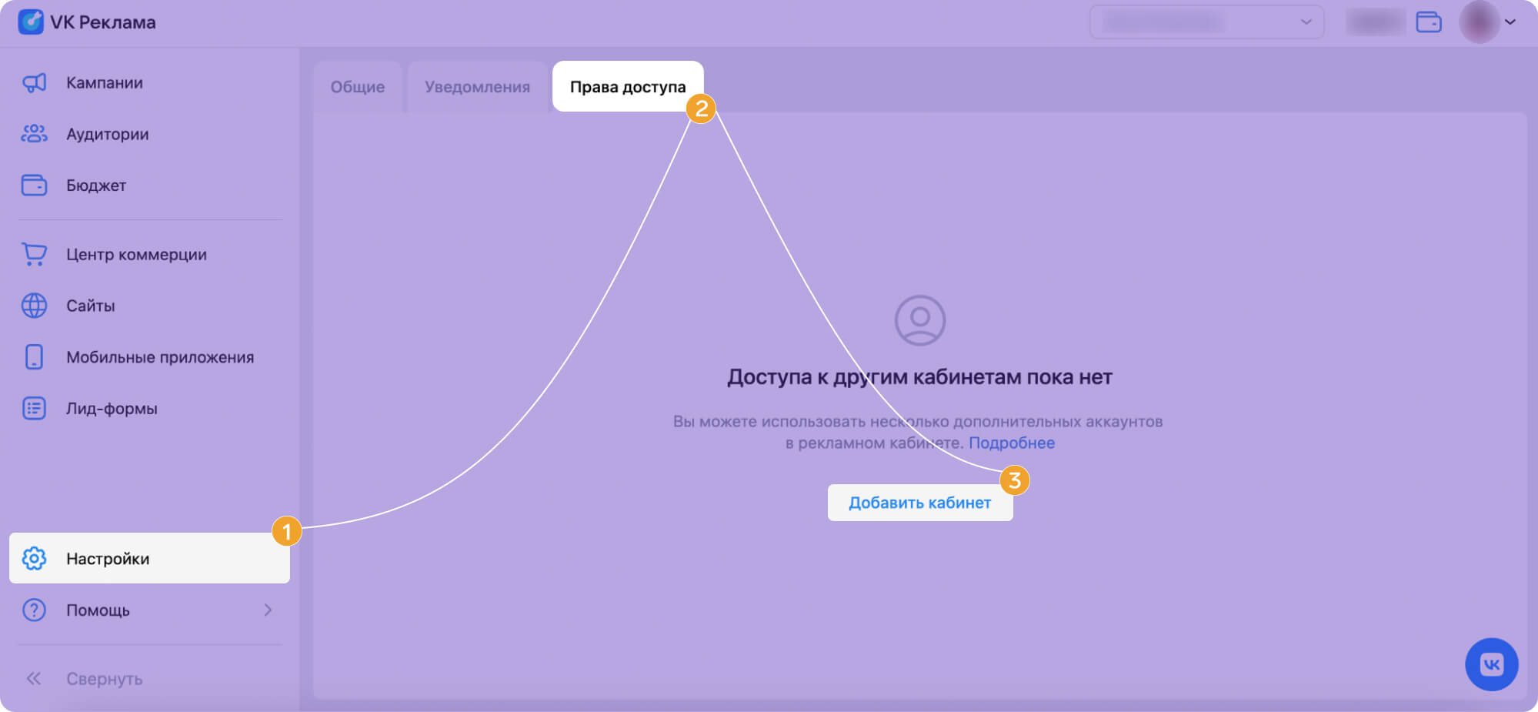
Task: Open the profile menu chevron
Action: [1510, 22]
